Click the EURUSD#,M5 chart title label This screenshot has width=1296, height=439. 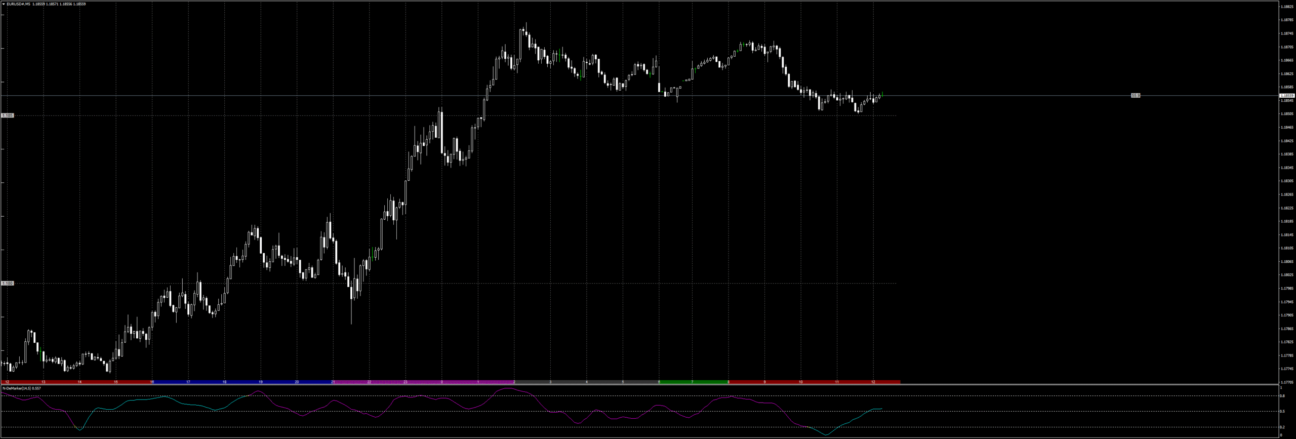[x=18, y=4]
